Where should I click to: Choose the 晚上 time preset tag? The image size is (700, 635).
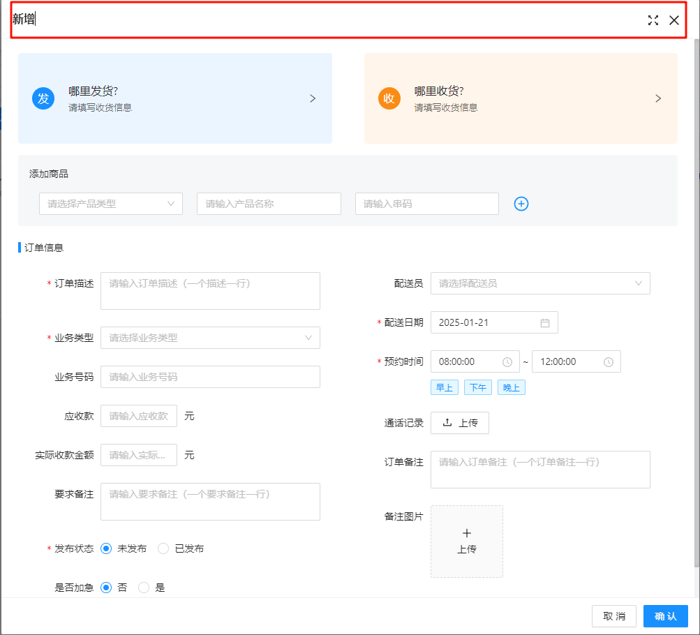tap(512, 388)
